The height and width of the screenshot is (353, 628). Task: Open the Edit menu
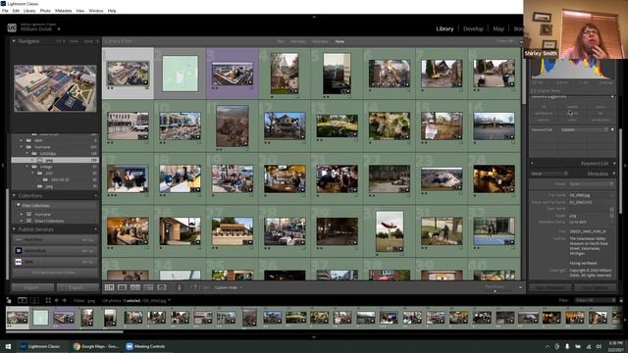click(16, 11)
